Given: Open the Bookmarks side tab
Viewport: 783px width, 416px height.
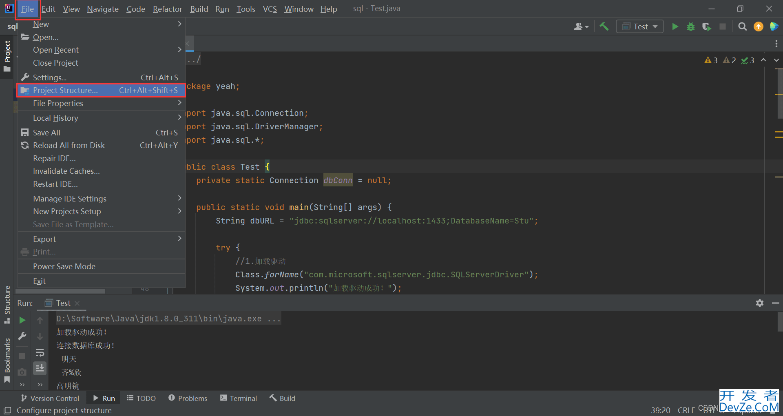Looking at the screenshot, I should point(7,360).
